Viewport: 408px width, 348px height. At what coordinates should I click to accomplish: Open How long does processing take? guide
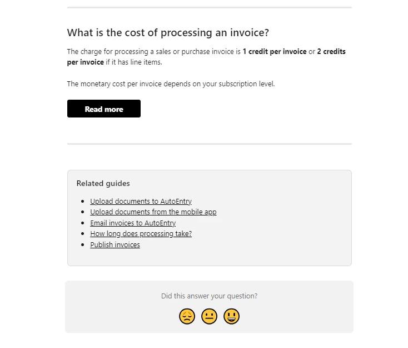tap(141, 233)
